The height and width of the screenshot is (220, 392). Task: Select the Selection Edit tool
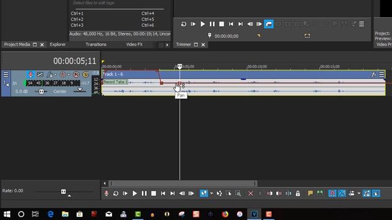tap(228, 193)
